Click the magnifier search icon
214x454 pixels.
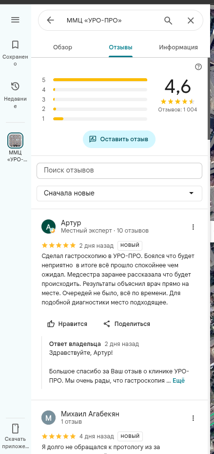(x=168, y=20)
